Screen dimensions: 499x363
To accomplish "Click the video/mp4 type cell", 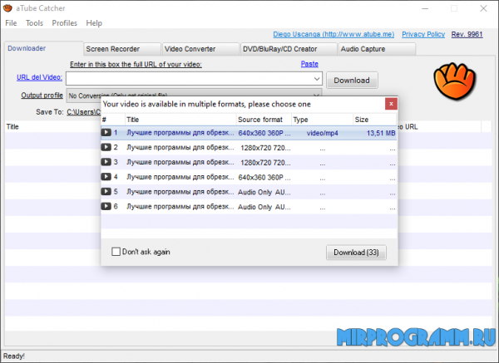I will pyautogui.click(x=323, y=133).
